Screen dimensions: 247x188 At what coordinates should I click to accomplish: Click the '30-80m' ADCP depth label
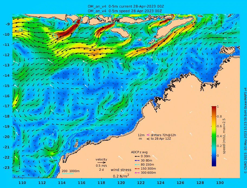[146, 160]
